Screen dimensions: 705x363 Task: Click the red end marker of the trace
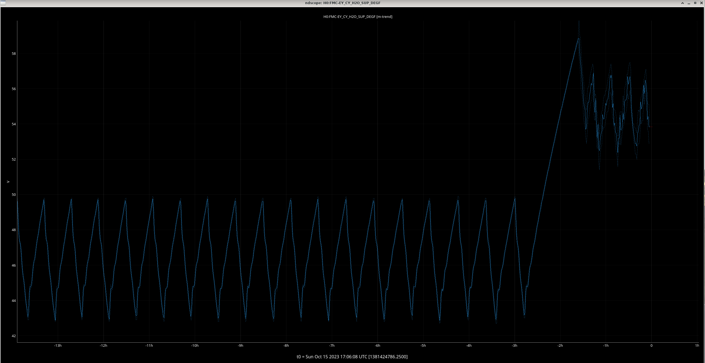tap(652, 127)
